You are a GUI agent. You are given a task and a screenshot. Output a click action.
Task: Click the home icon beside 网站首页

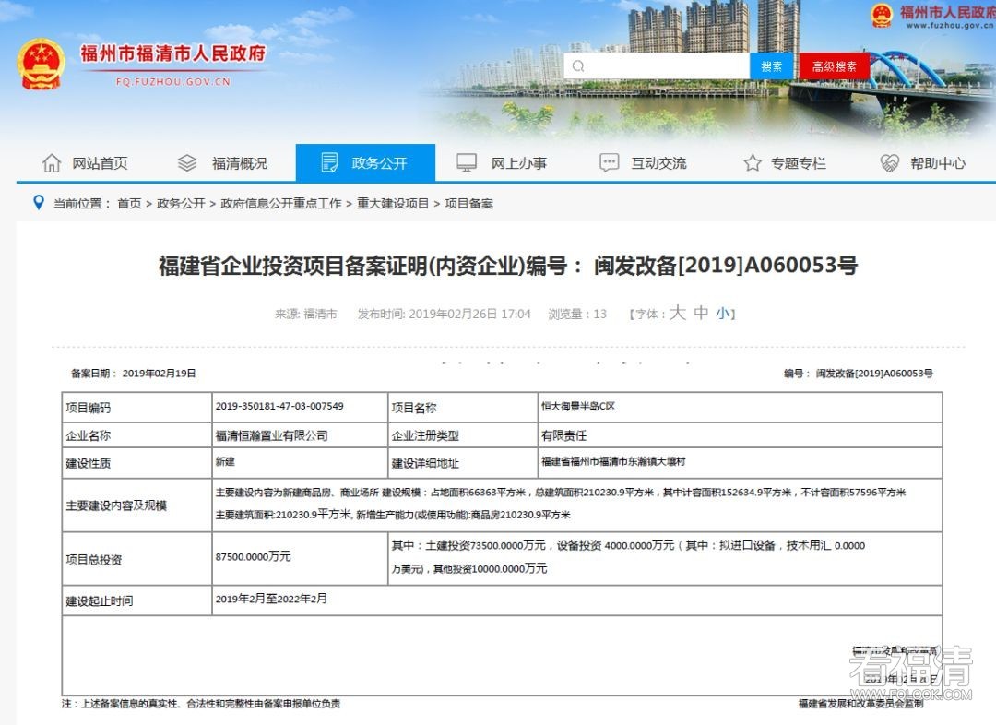point(52,163)
